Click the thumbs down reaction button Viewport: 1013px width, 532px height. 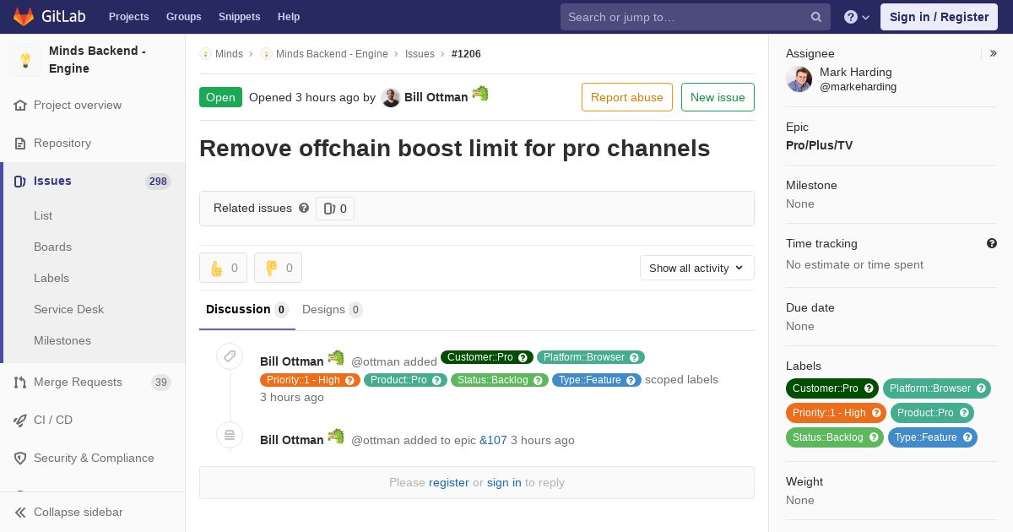pos(278,268)
